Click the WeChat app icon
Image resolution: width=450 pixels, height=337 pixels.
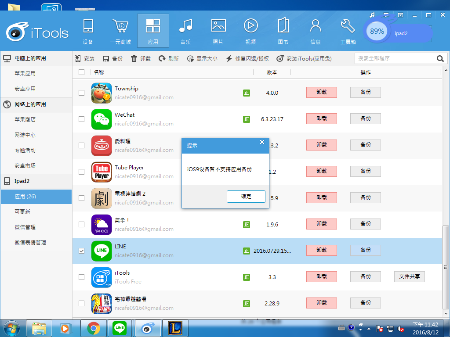tap(102, 119)
